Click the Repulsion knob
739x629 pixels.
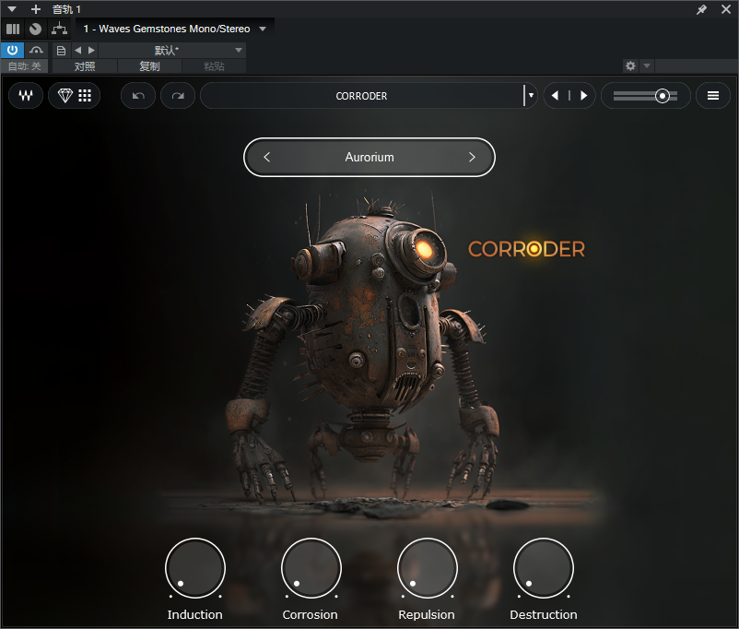[x=427, y=568]
